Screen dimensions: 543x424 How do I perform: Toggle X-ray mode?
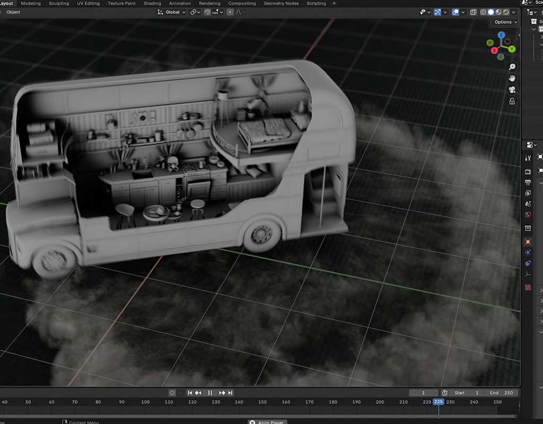[473, 12]
